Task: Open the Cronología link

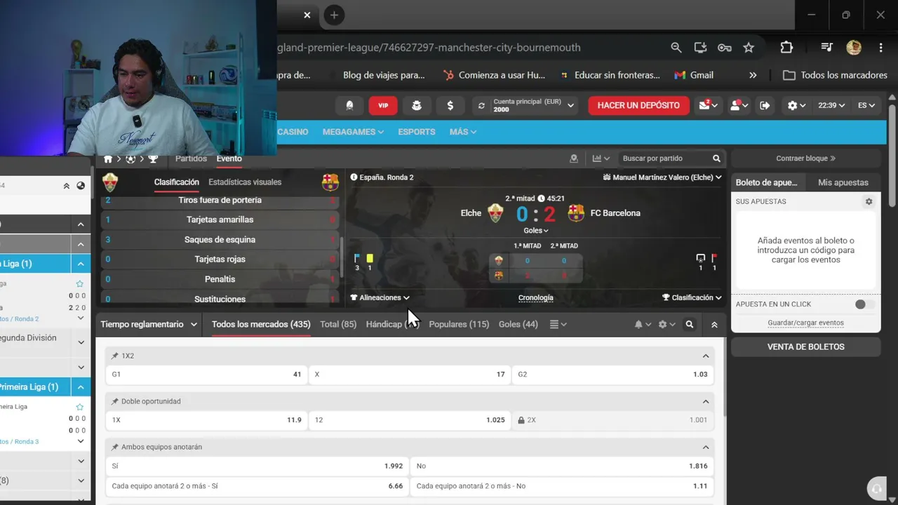Action: (535, 297)
